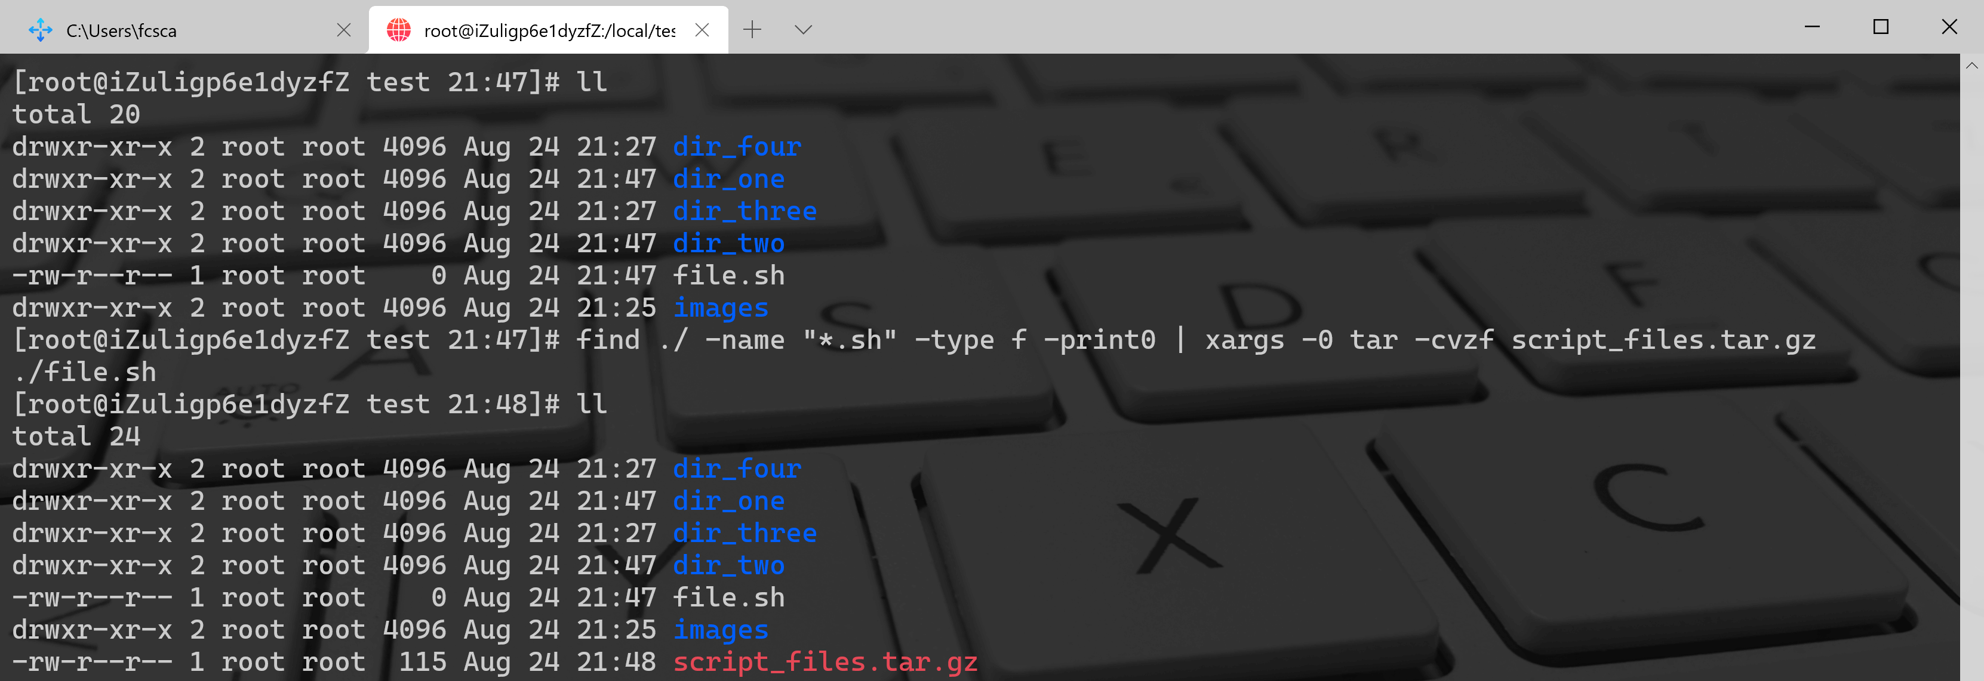The image size is (1984, 681).
Task: Click the red globe icon on second tab
Action: pyautogui.click(x=398, y=30)
